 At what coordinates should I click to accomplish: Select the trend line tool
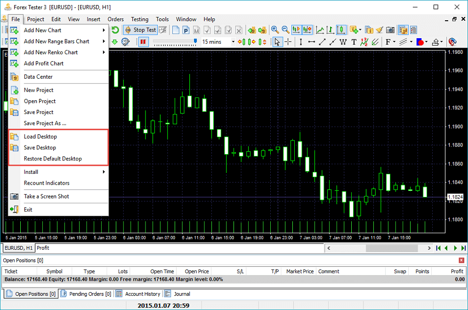click(322, 42)
